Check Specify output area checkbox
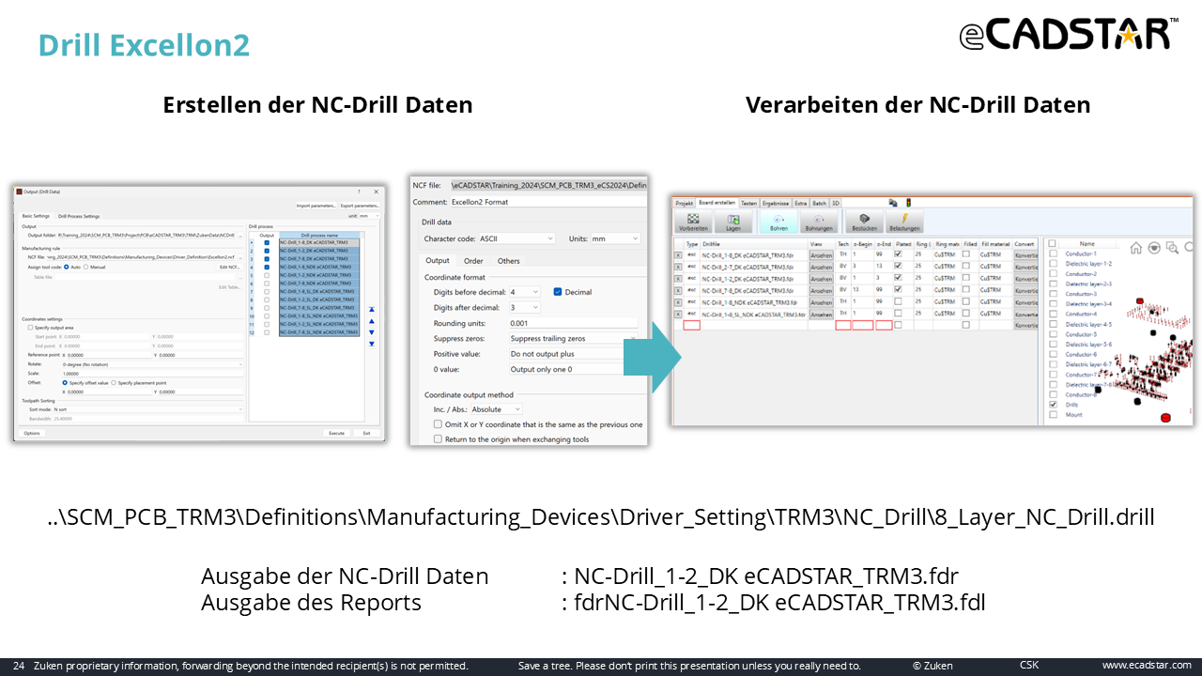This screenshot has height=676, width=1202. click(x=30, y=328)
